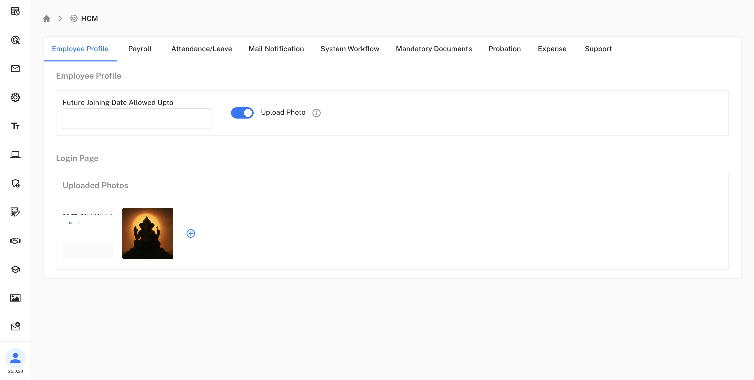Open the image gallery icon in sidebar
The height and width of the screenshot is (380, 754).
click(x=15, y=298)
